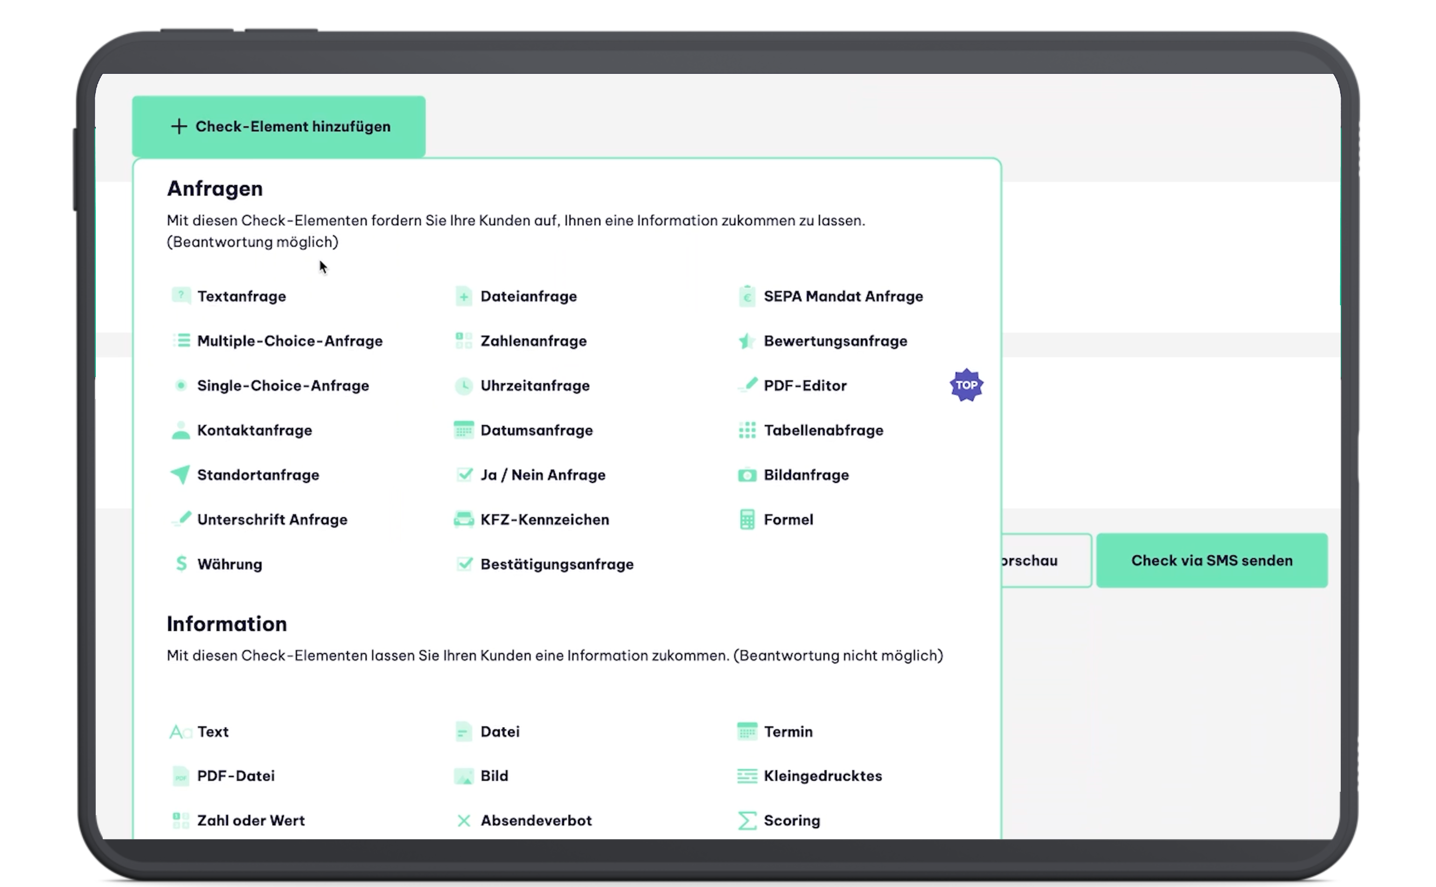Click the Scoring label
The image size is (1436, 887).
coord(792,820)
